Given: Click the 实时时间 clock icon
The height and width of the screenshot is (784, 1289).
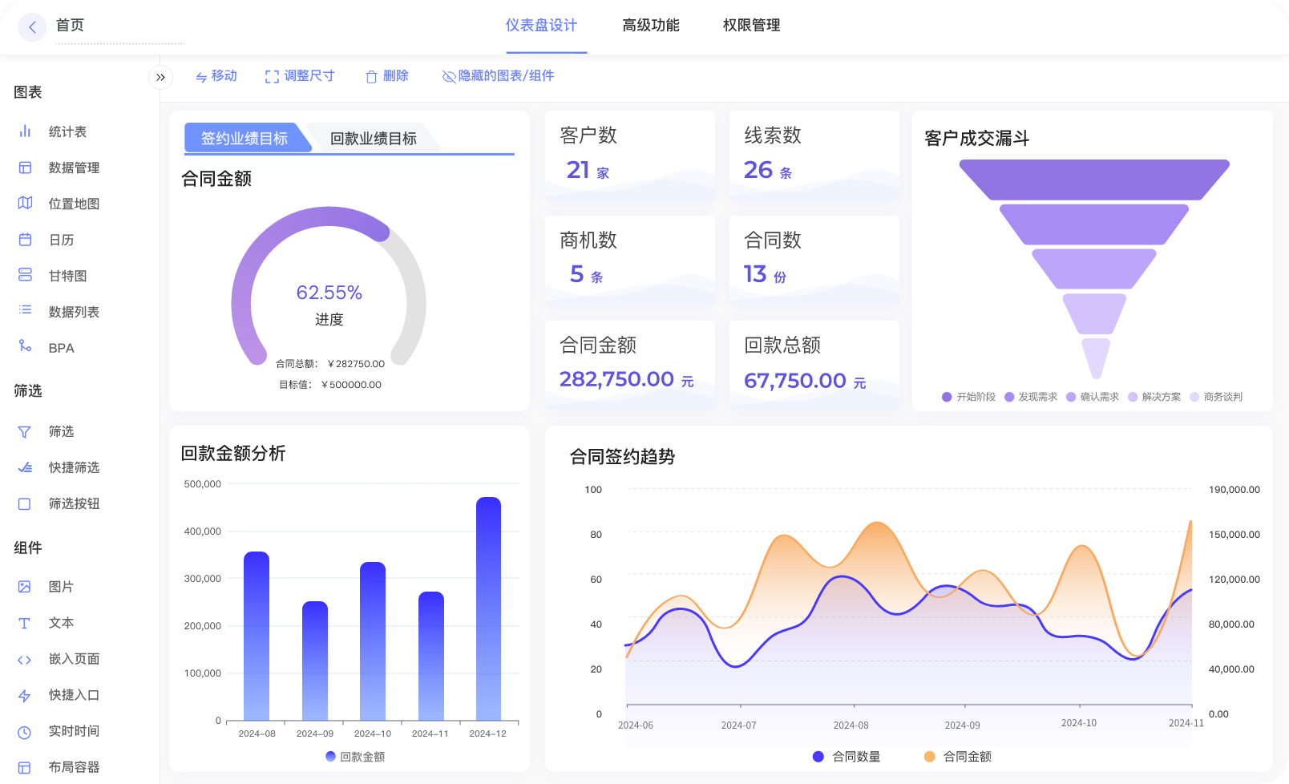Looking at the screenshot, I should point(25,732).
